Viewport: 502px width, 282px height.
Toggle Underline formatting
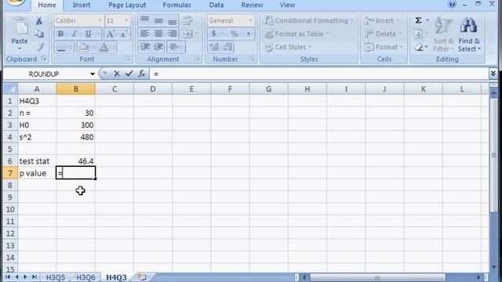tap(88, 34)
